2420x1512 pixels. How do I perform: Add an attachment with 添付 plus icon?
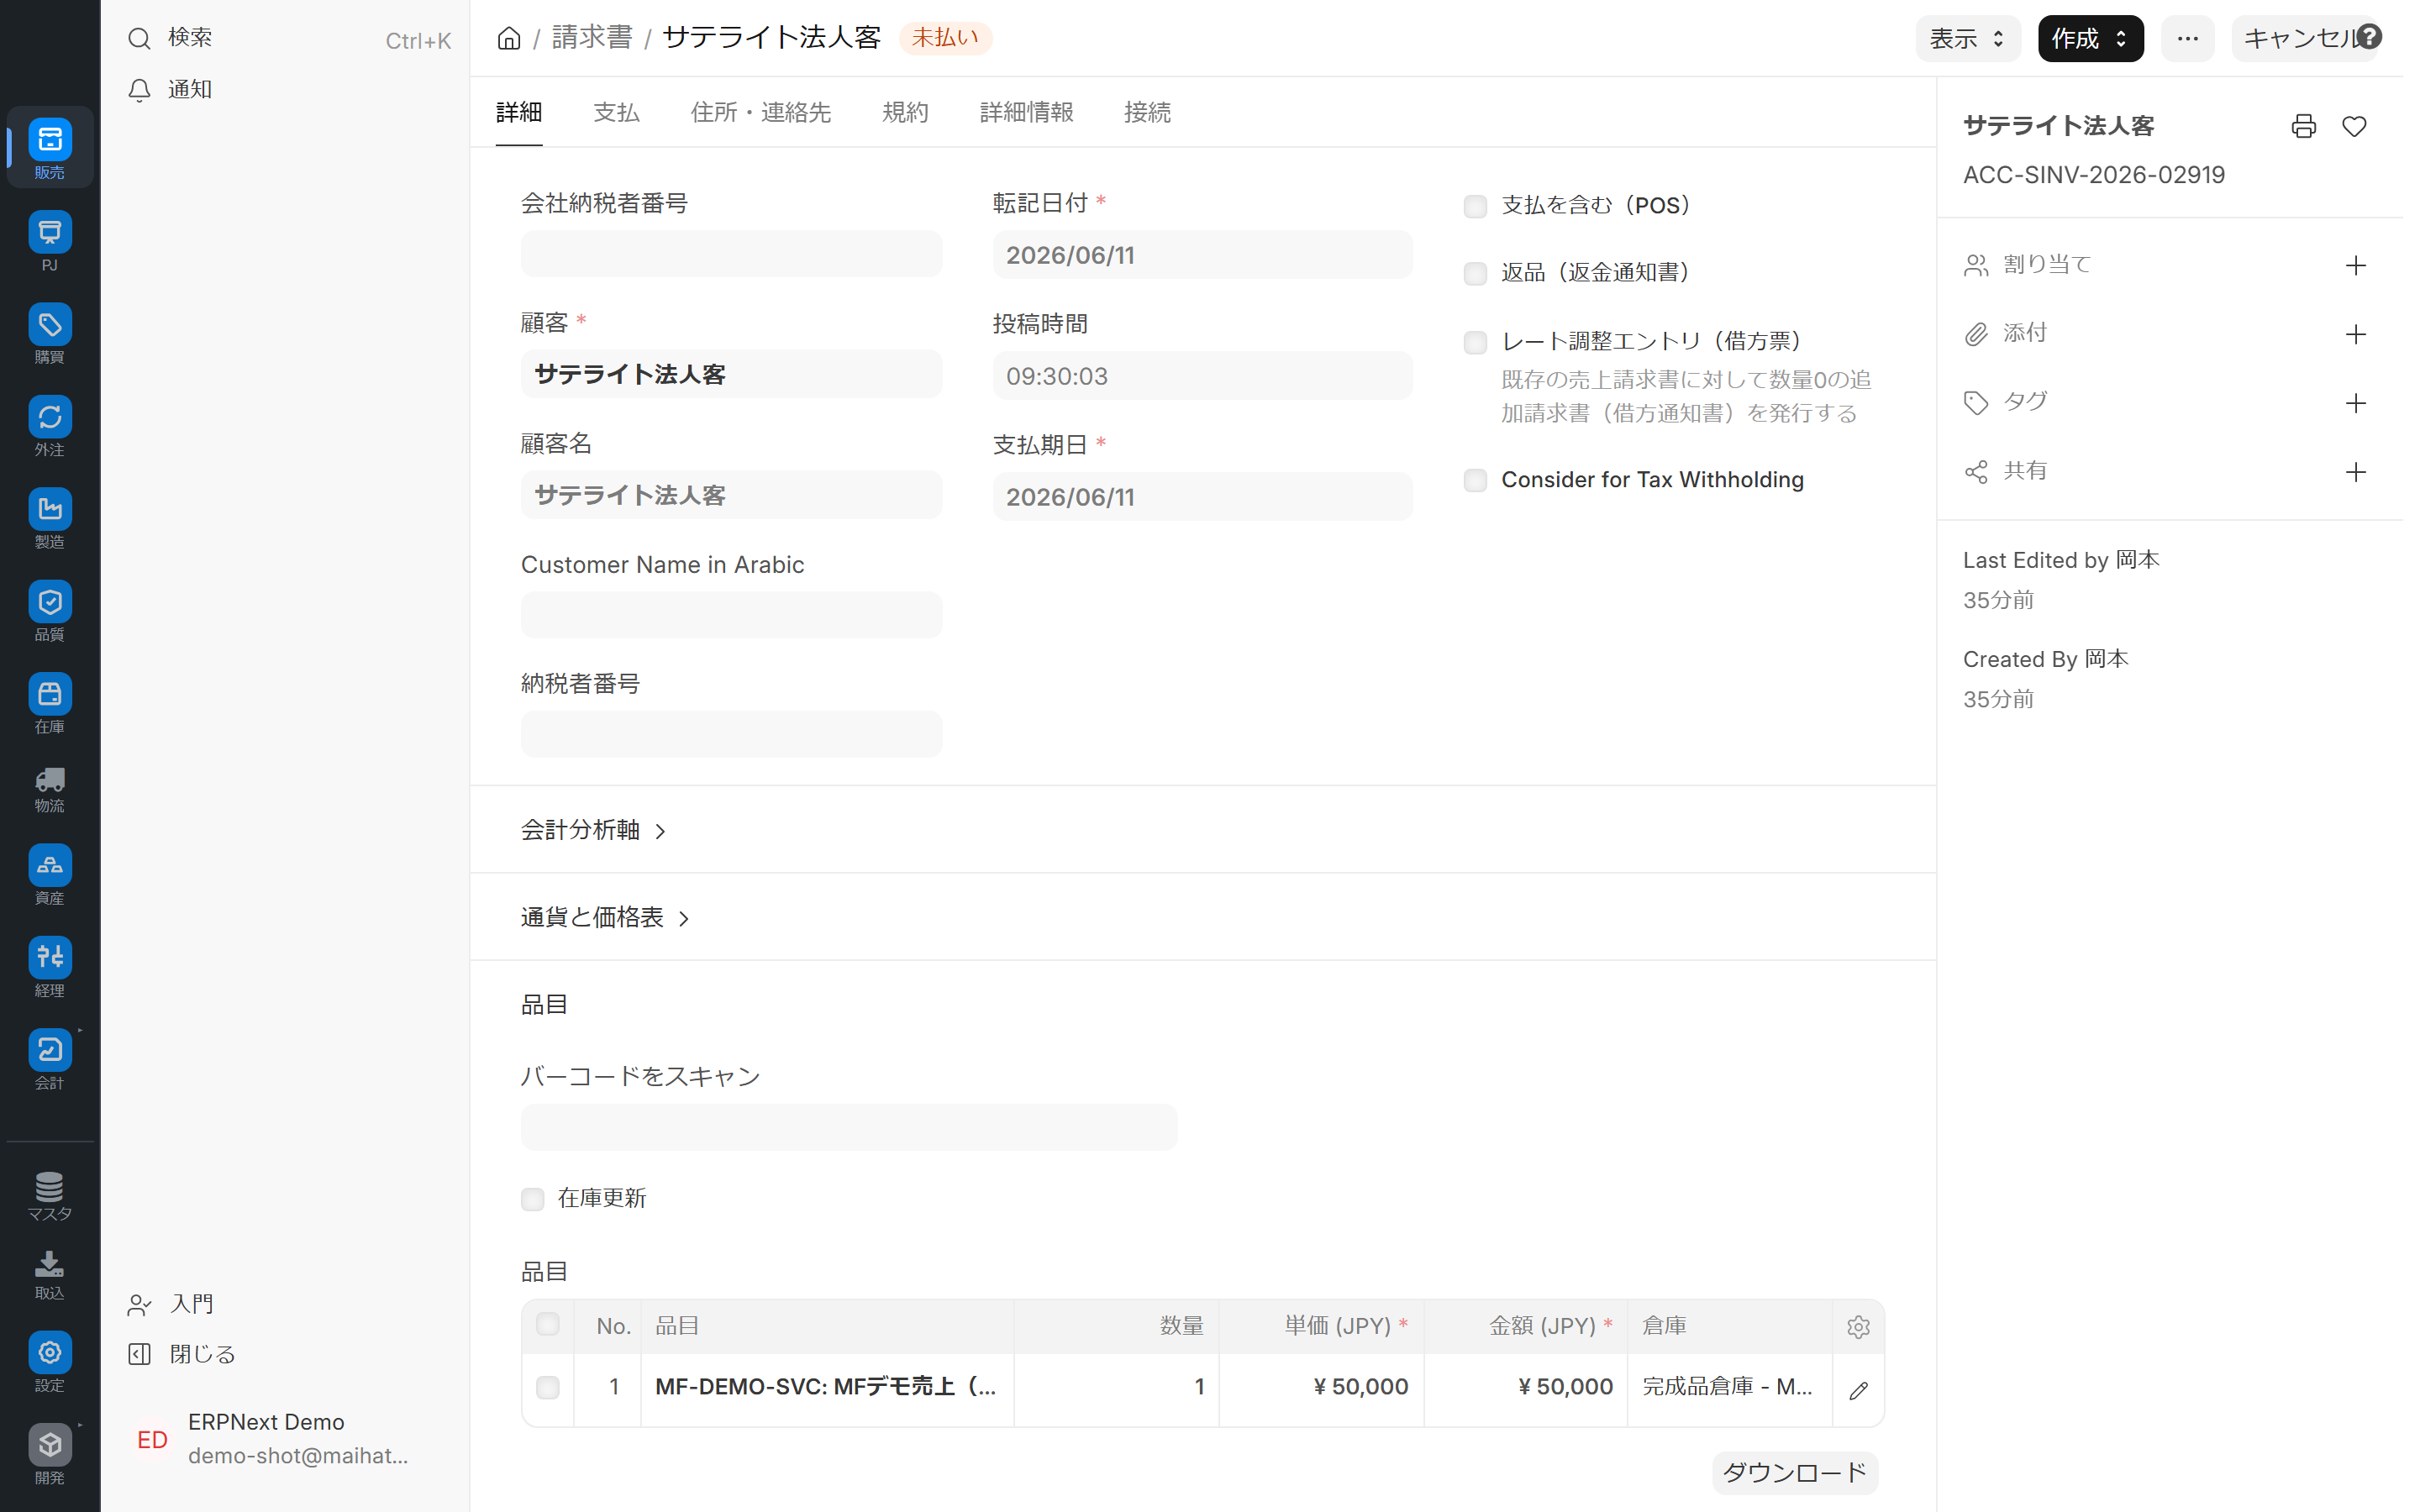click(2356, 334)
